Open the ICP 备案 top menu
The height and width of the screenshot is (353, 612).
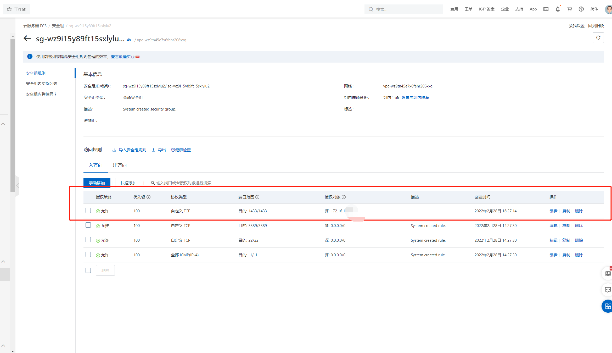487,9
